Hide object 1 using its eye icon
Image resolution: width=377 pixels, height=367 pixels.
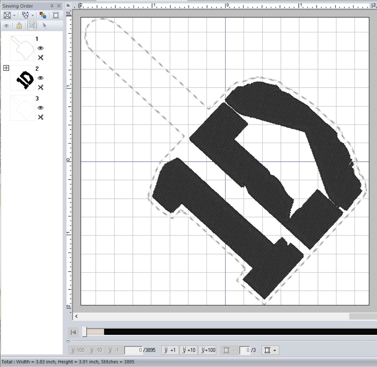[x=41, y=48]
